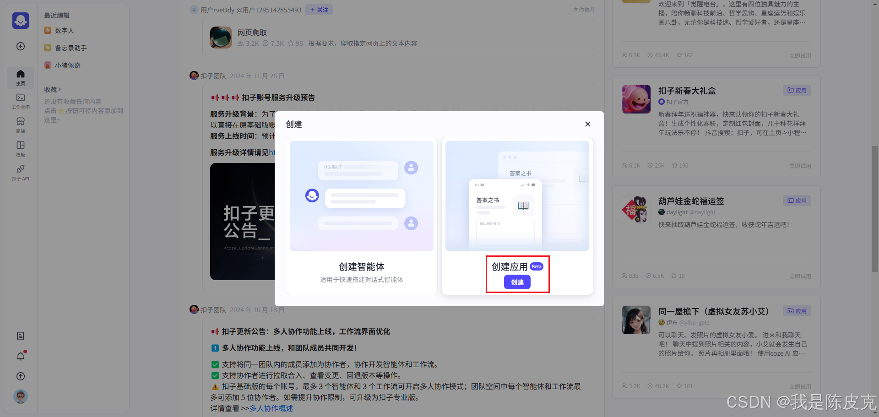This screenshot has width=879, height=417.
Task: Click the star count 101 icon
Action: coord(679,386)
